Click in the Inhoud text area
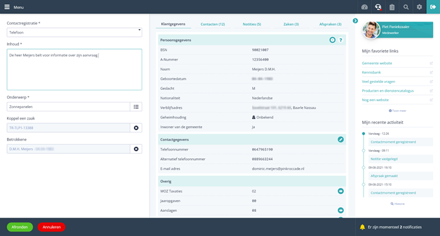440x236 pixels. 75,70
